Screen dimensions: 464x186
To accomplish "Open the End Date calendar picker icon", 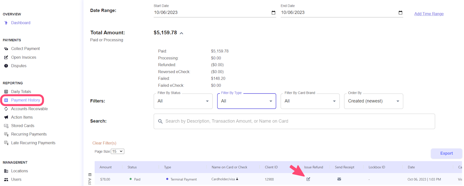I will pos(400,13).
